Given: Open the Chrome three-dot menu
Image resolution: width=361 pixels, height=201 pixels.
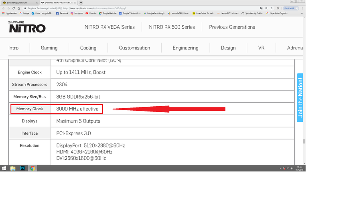Looking at the screenshot, I should [x=302, y=8].
